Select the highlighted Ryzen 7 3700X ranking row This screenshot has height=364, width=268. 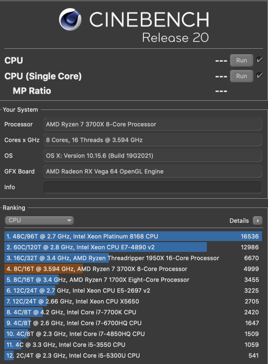click(133, 269)
